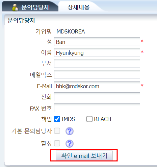Click into the empty FAX 번호 field
Viewport: 157px width, 167px height.
click(x=97, y=108)
